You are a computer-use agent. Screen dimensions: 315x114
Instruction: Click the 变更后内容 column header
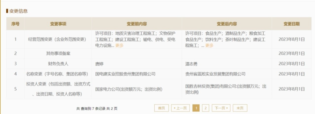point(227,24)
